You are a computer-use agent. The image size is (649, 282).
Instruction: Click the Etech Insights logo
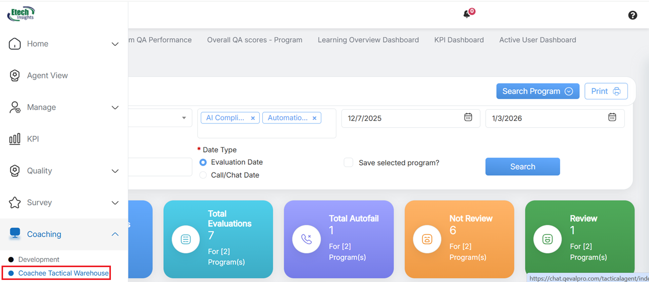pyautogui.click(x=21, y=14)
